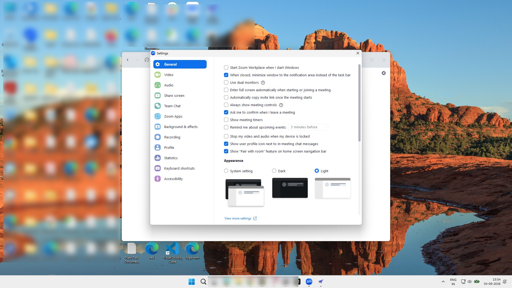Uncheck minimize window to notification area option
Viewport: 512px width, 288px height.
tap(226, 75)
